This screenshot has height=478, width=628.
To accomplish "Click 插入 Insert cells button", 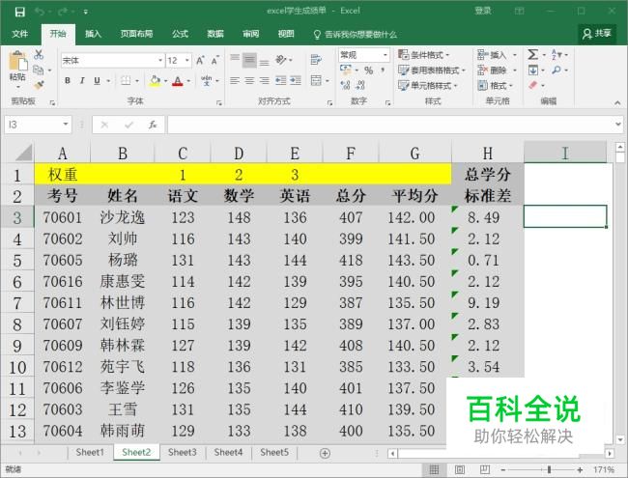I will [497, 55].
